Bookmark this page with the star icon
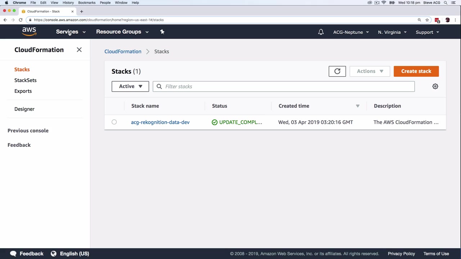The image size is (461, 259). (427, 20)
